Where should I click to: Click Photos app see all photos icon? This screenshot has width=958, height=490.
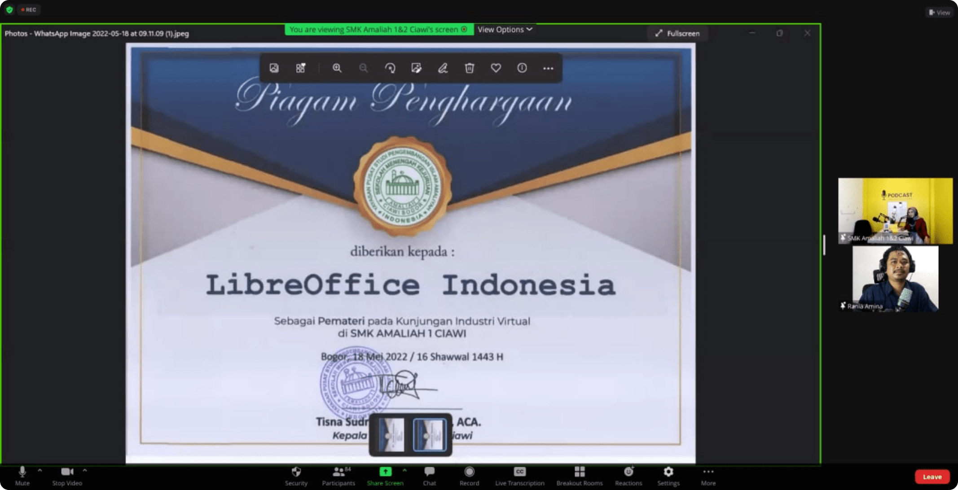274,68
